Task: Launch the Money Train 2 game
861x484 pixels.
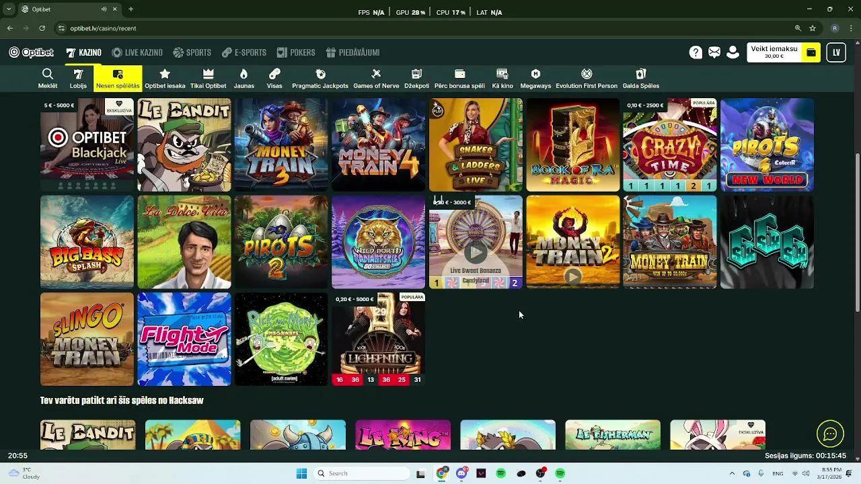Action: coord(573,242)
